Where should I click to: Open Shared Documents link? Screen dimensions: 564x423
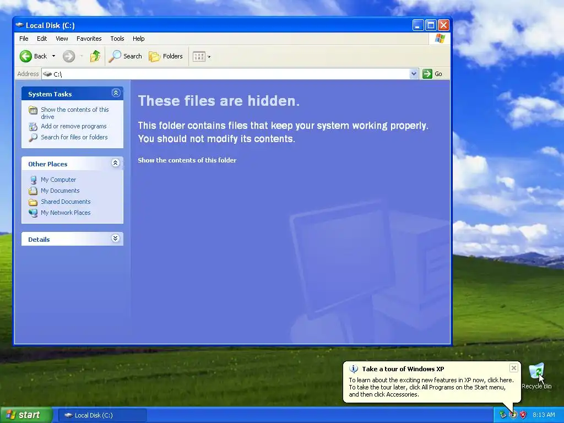pyautogui.click(x=66, y=202)
